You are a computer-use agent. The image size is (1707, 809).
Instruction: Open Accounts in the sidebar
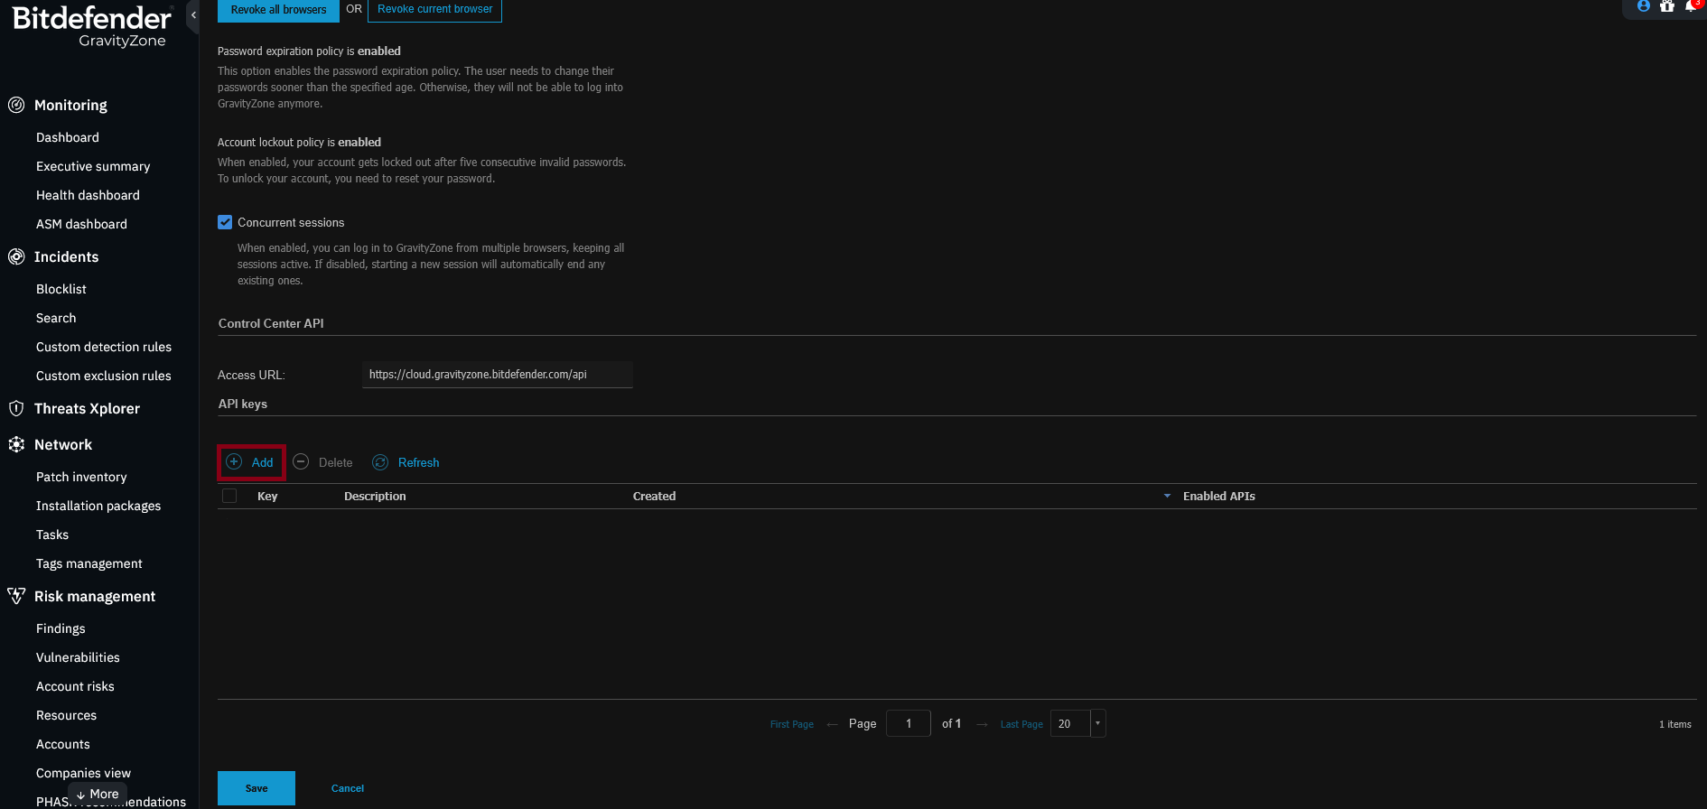63,744
